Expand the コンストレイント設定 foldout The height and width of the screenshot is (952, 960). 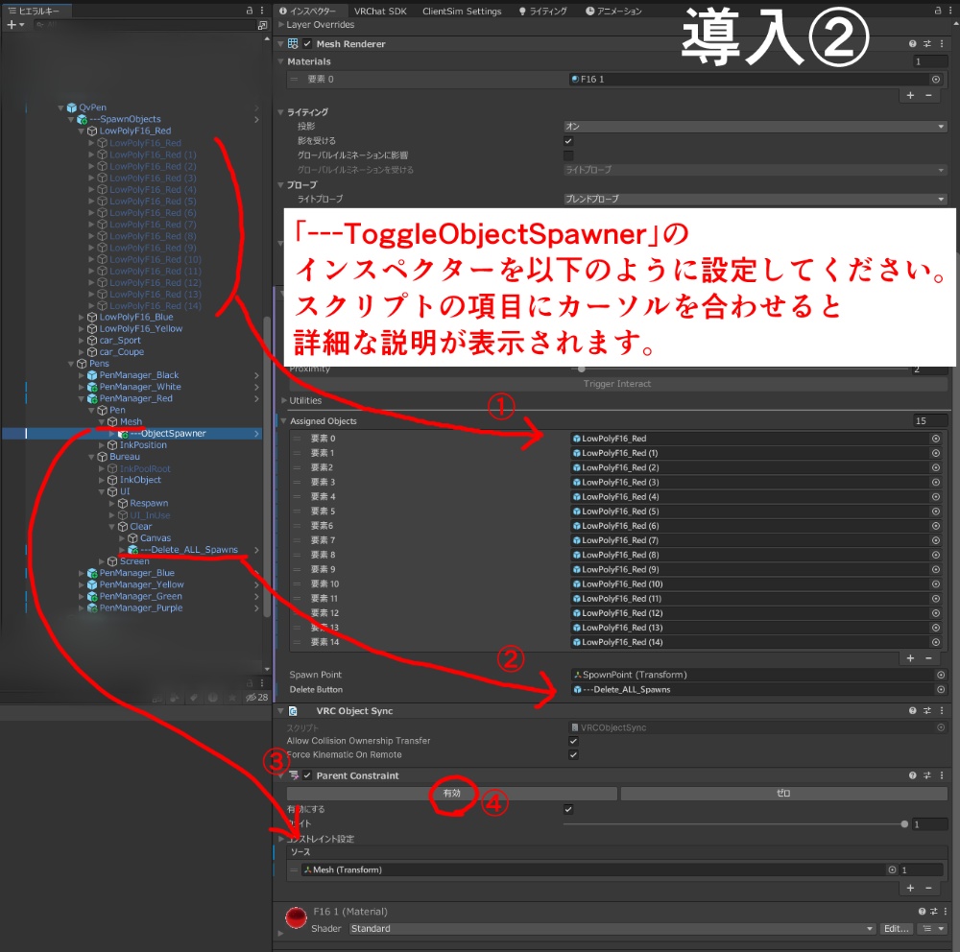282,839
